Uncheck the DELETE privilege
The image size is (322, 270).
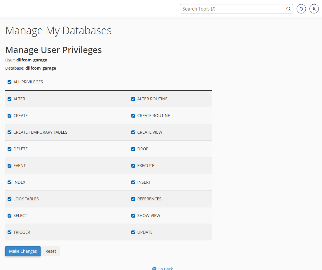[x=10, y=149]
